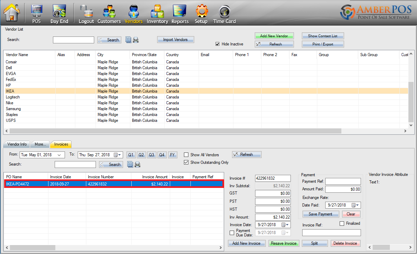Click the Clear payment button
Viewport: 417px width, 254px height.
tap(351, 214)
